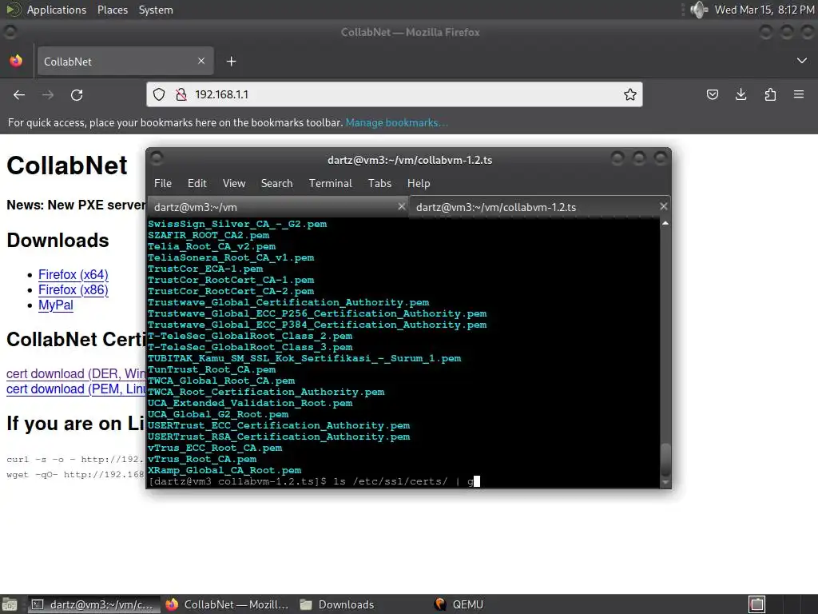Open Downloads folder taskbar button

click(338, 604)
